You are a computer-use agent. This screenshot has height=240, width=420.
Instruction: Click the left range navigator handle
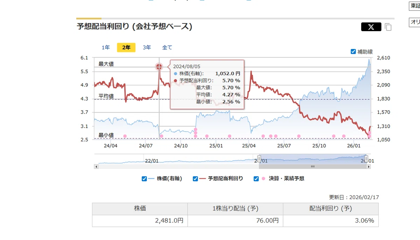point(259,159)
